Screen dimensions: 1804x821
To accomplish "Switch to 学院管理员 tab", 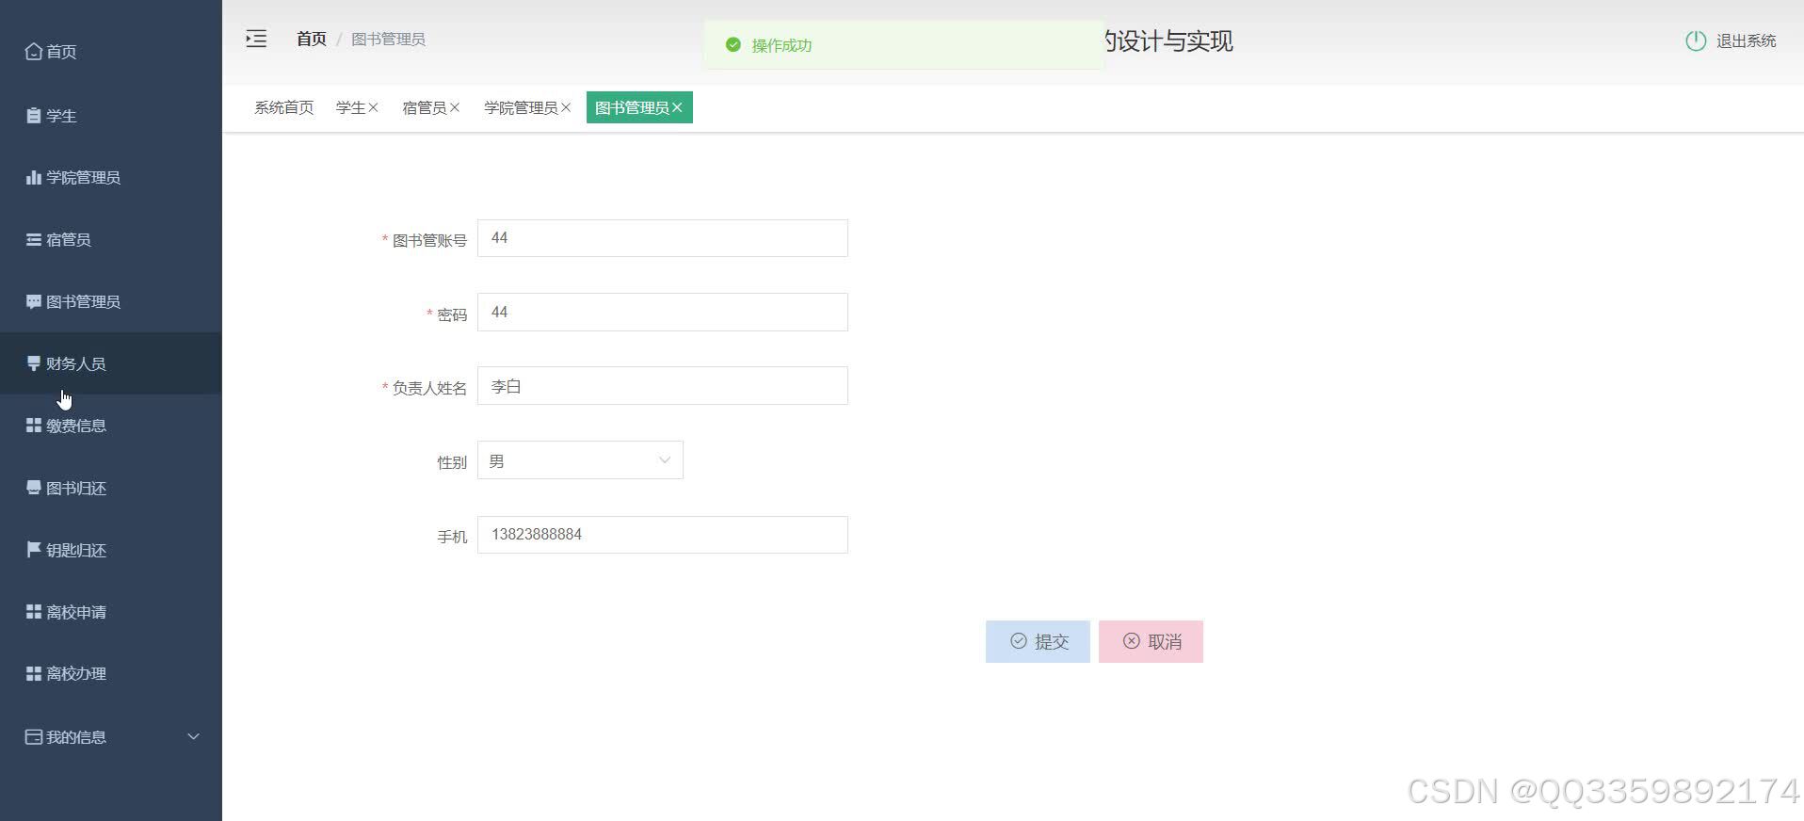I will (521, 107).
